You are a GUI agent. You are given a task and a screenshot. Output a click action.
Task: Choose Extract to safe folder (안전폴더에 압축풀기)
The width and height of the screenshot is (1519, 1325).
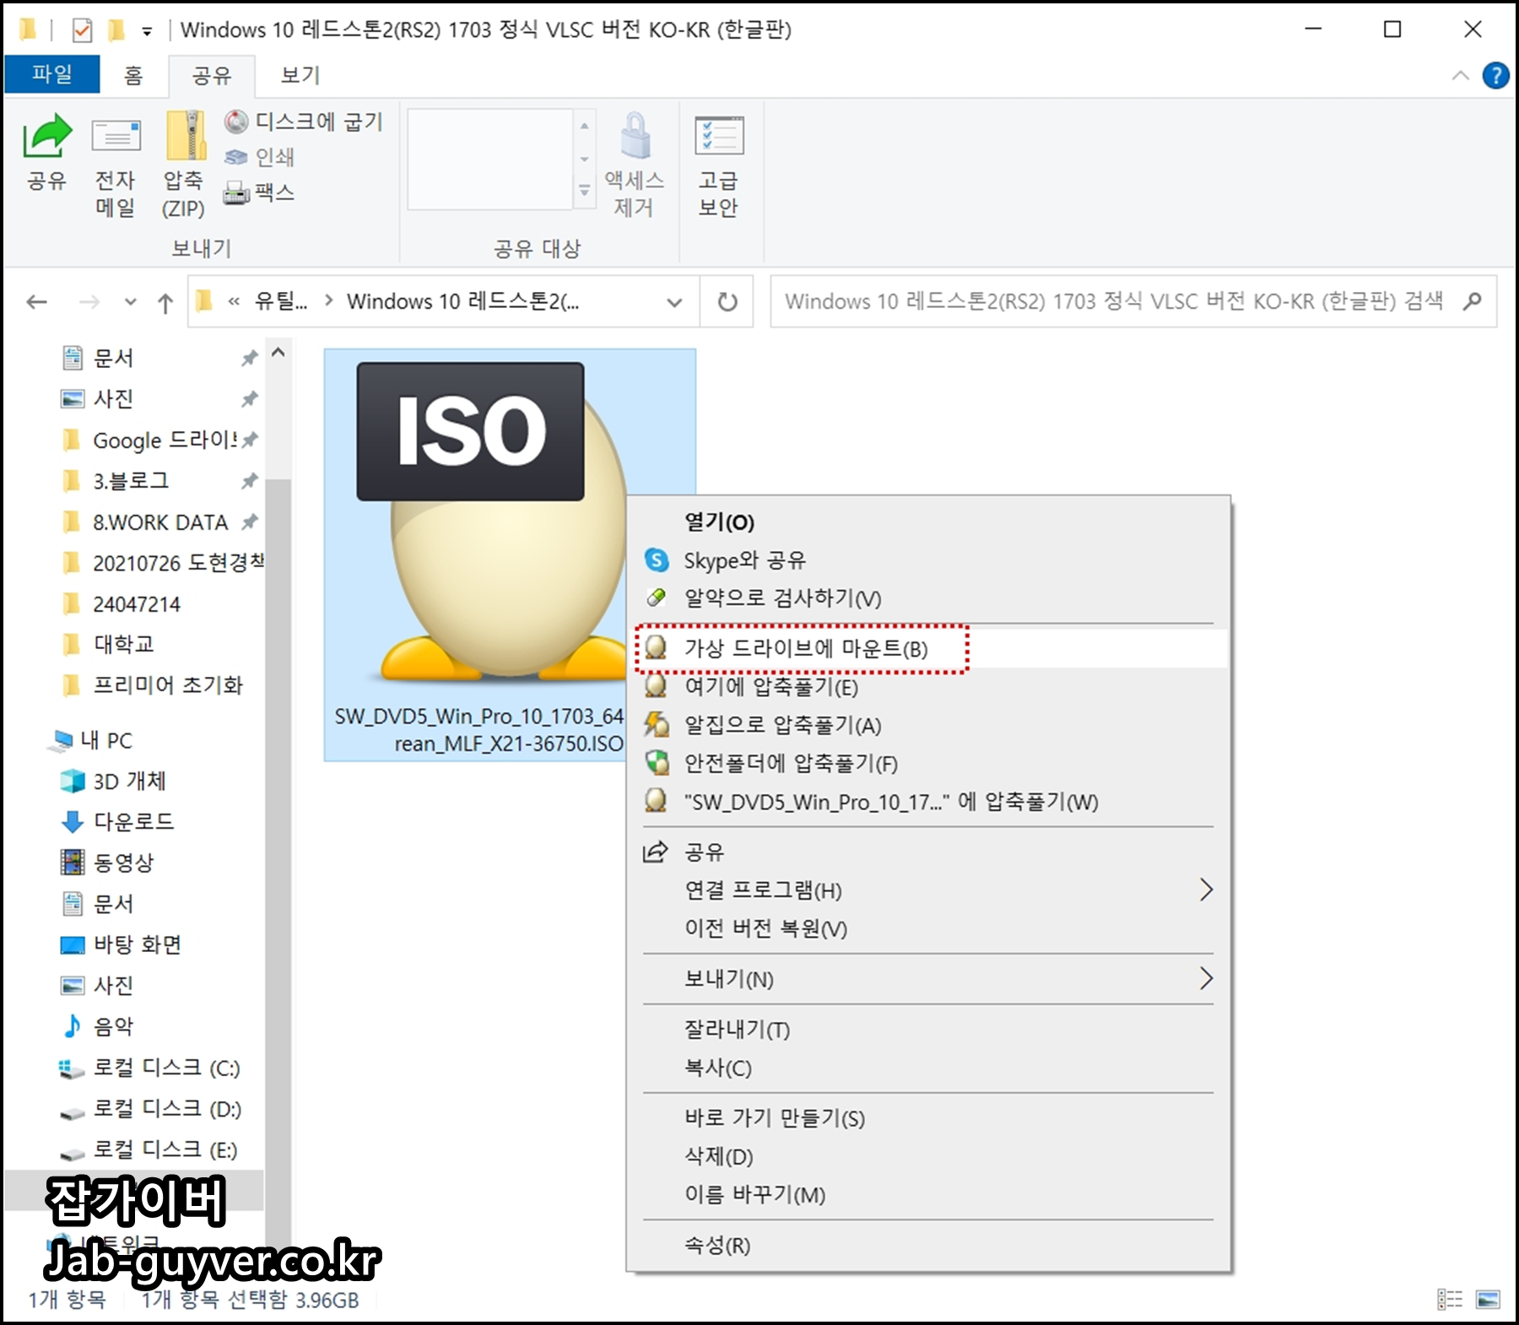point(927,763)
